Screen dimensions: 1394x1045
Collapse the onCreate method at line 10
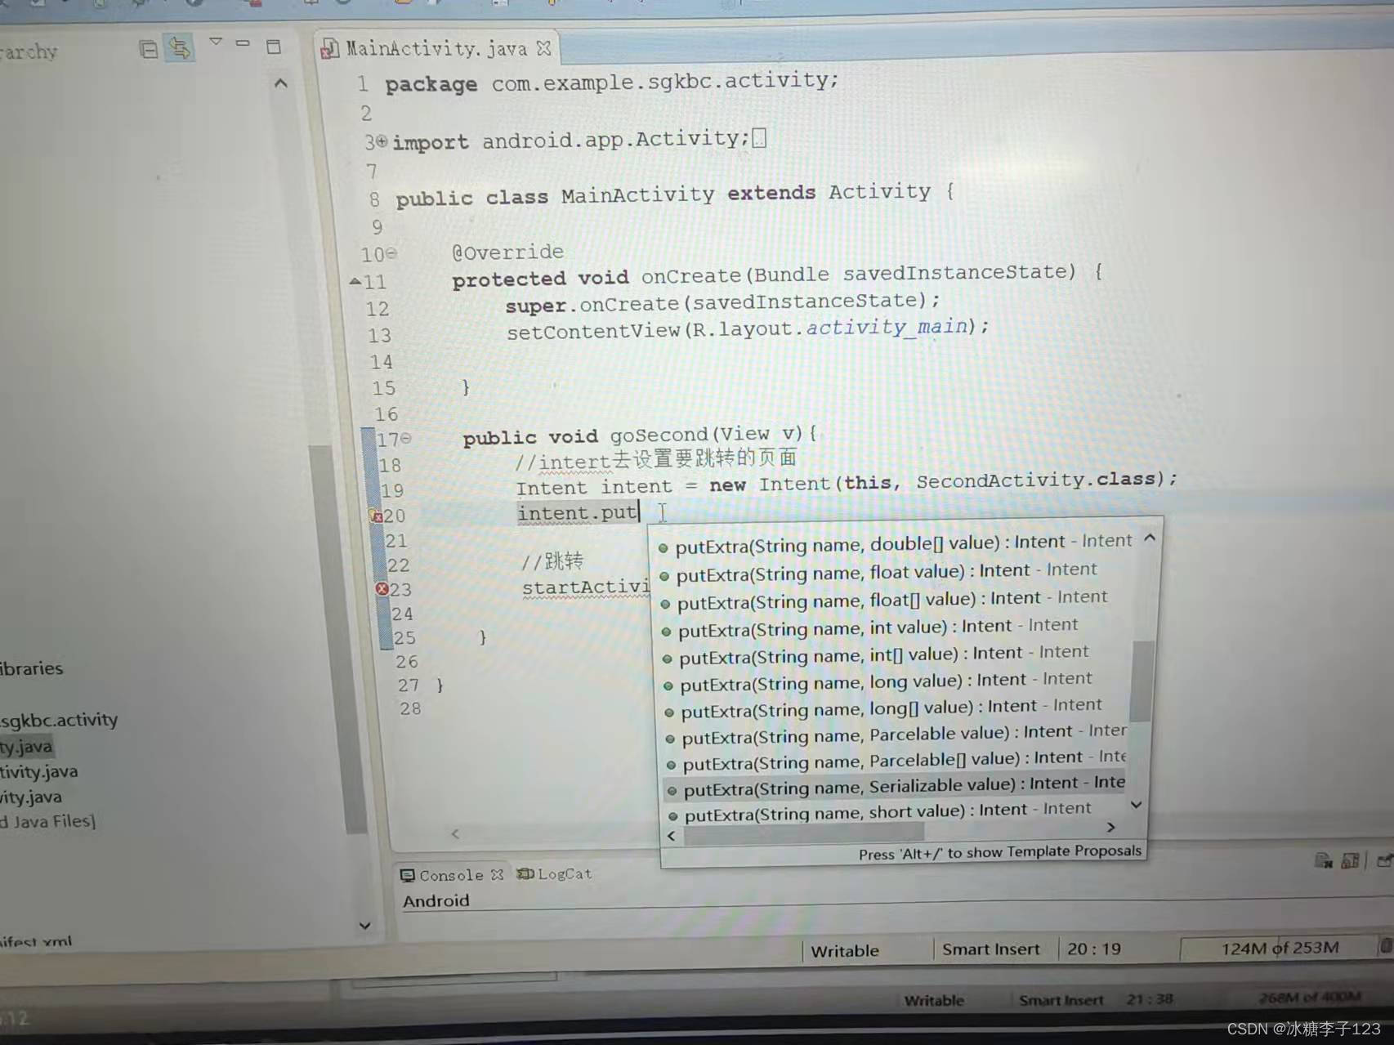point(391,253)
